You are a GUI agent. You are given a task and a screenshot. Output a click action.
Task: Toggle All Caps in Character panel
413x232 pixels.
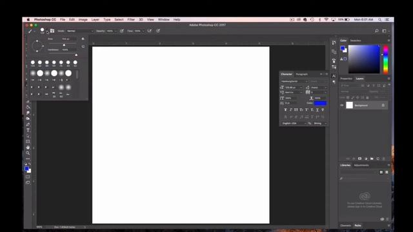pyautogui.click(x=296, y=110)
